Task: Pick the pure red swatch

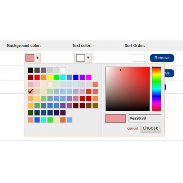Action: click(x=37, y=77)
